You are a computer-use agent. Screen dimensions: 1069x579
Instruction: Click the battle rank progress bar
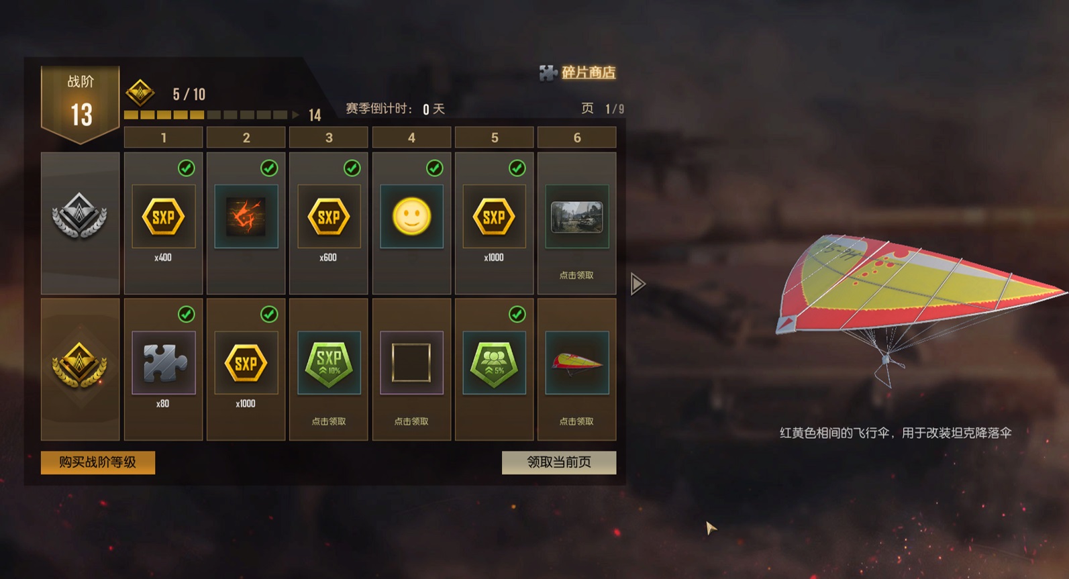click(x=206, y=115)
